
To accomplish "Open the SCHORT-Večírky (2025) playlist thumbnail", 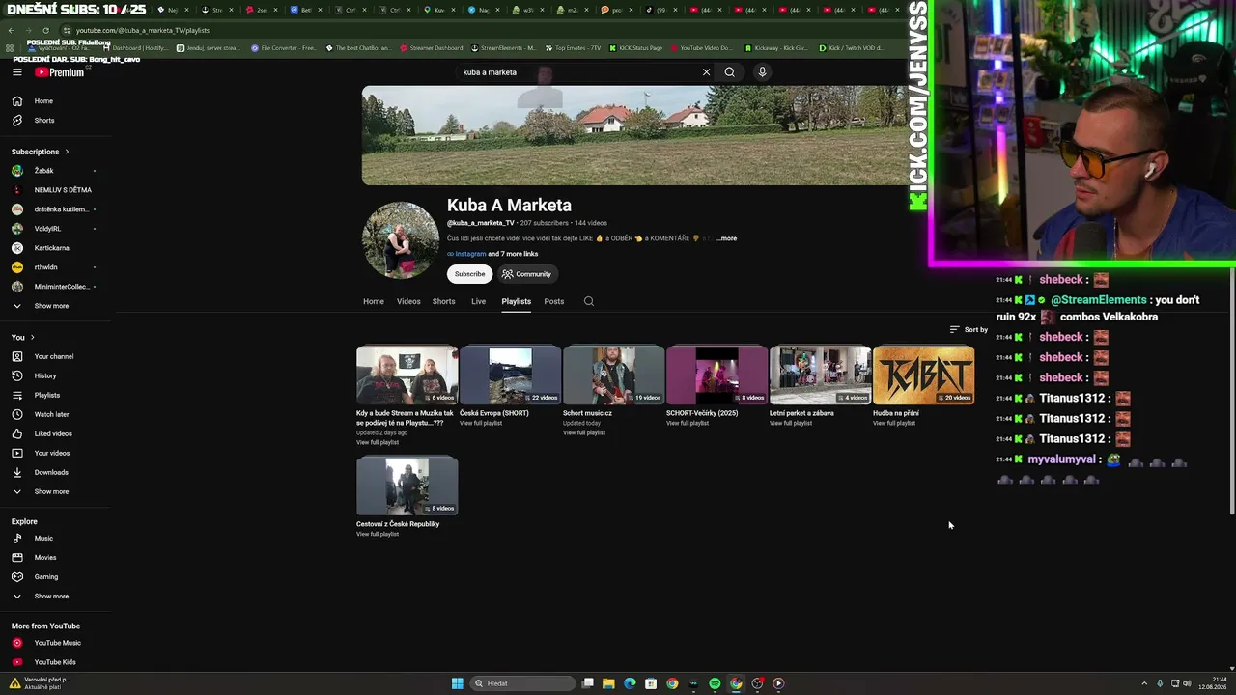I will click(716, 375).
